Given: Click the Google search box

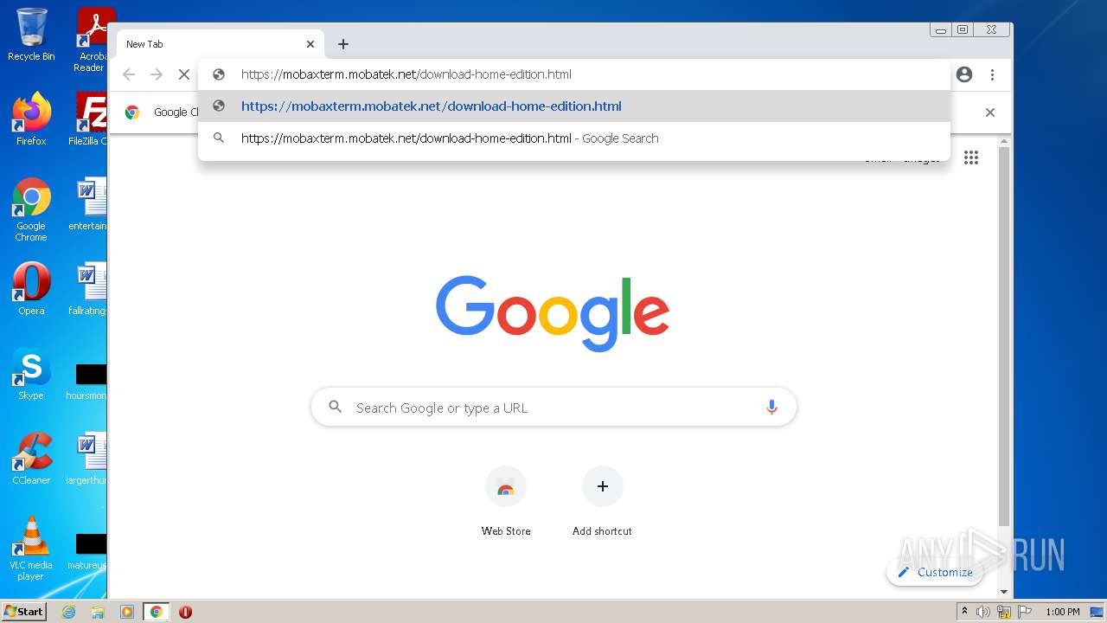Looking at the screenshot, I should click(x=553, y=407).
